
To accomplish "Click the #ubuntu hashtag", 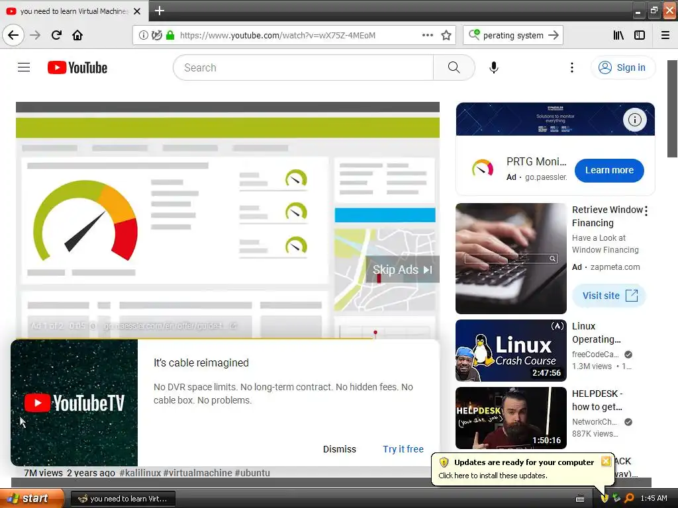I will [x=252, y=472].
